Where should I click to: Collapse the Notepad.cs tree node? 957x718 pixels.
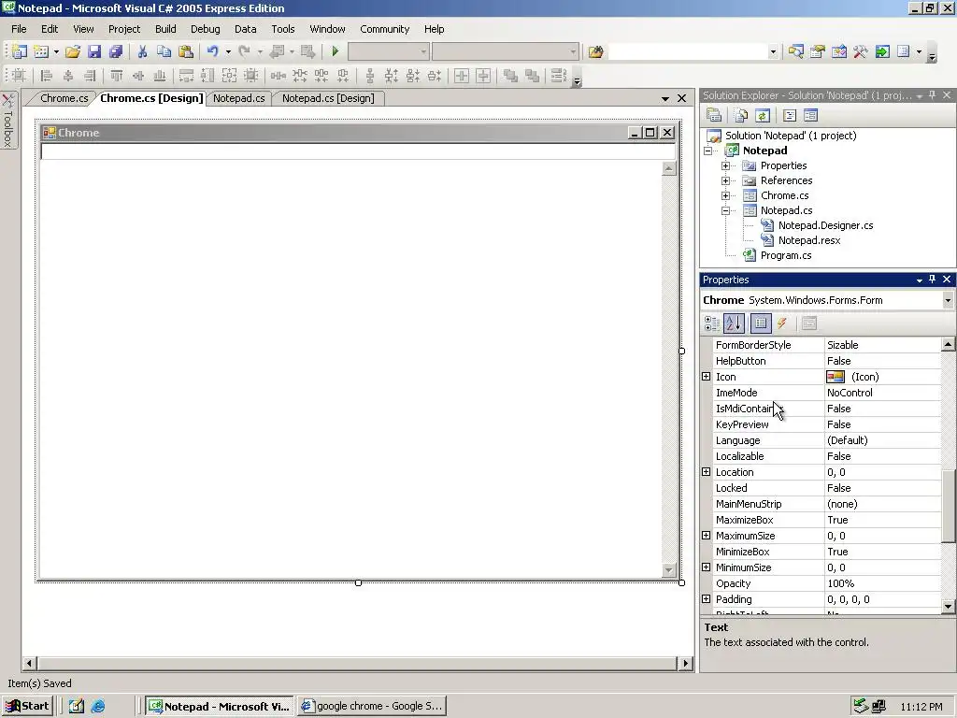[x=725, y=210]
